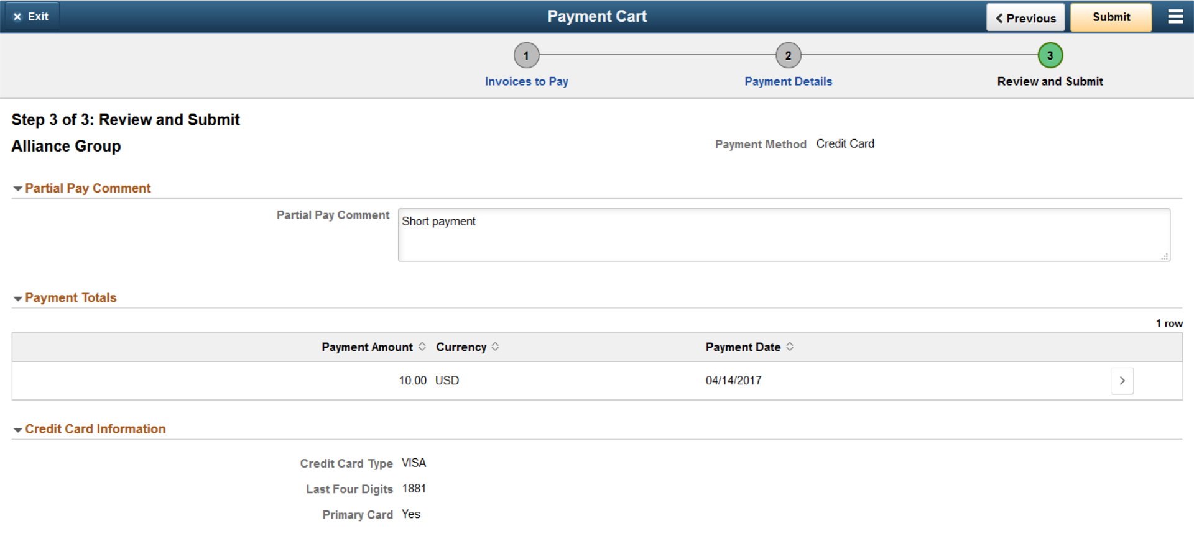Screen dimensions: 1194x544
Task: Click the 04/14/2017 payment date cell
Action: (733, 381)
